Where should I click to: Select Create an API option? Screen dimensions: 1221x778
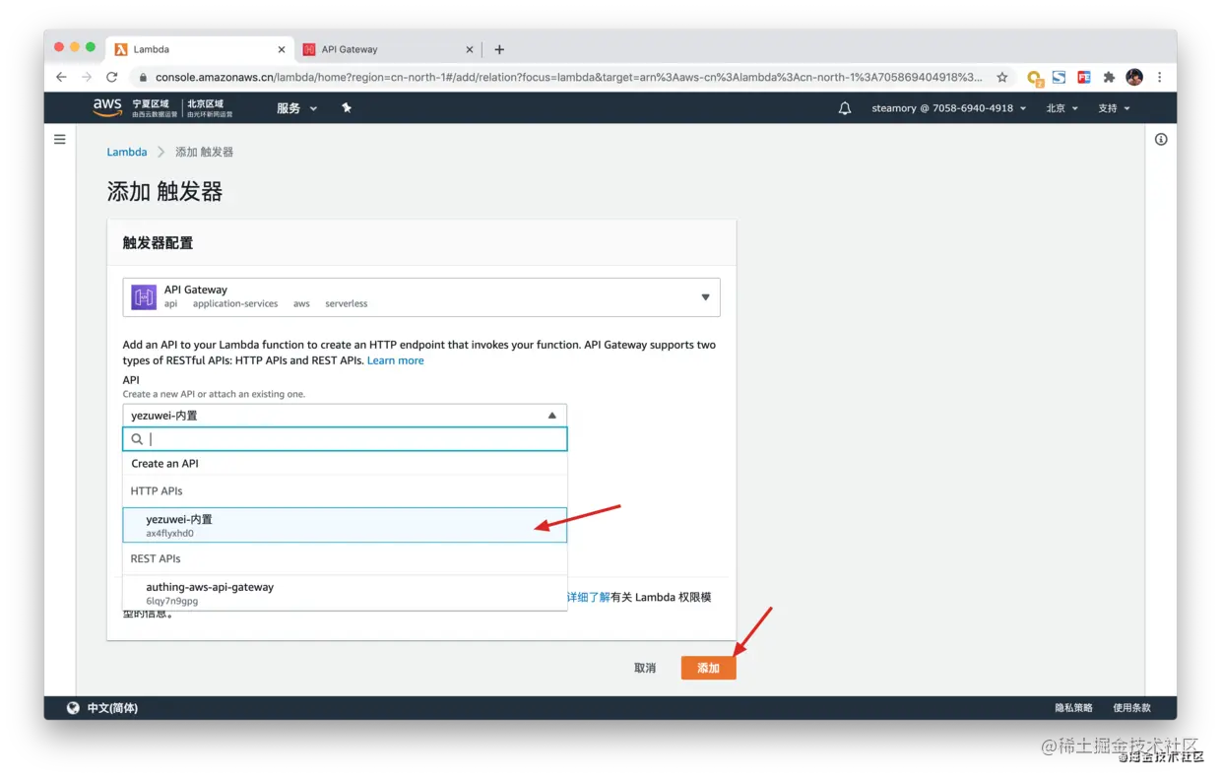click(345, 464)
